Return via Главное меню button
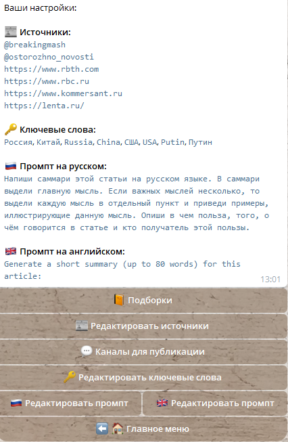 pyautogui.click(x=143, y=429)
